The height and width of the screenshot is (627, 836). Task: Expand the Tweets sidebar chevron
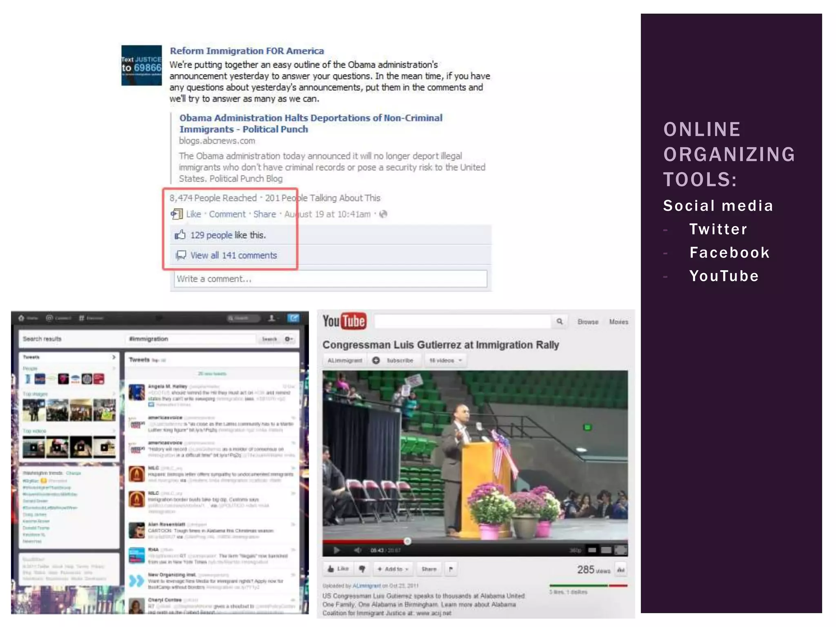pyautogui.click(x=114, y=357)
